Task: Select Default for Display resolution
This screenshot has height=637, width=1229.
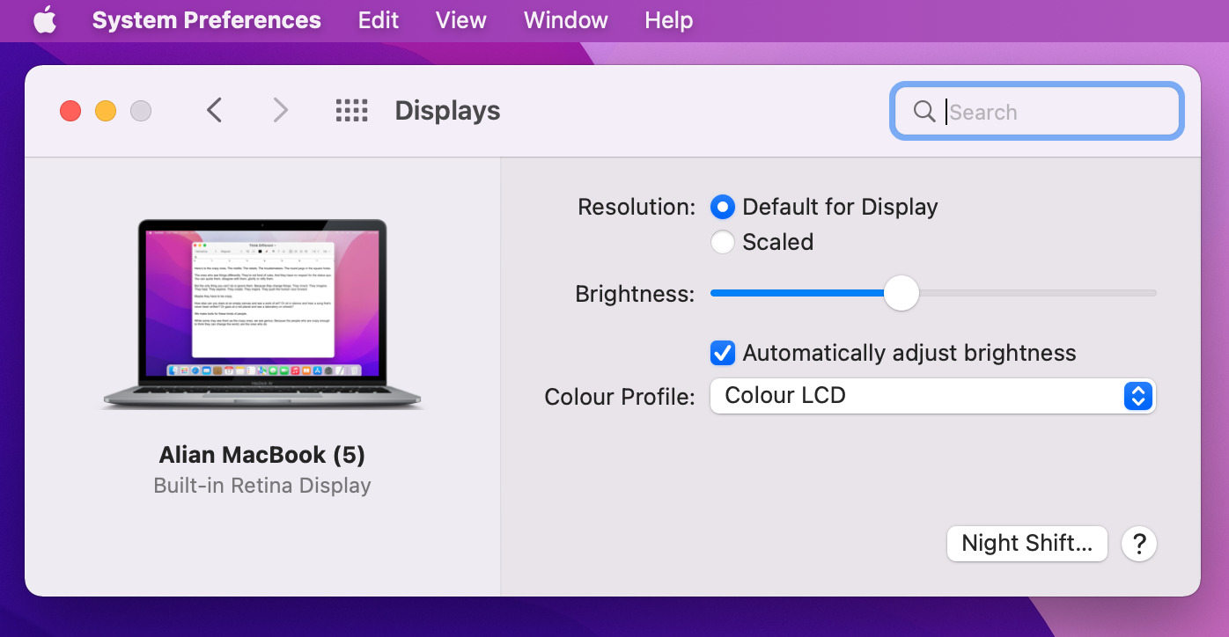Action: 723,207
